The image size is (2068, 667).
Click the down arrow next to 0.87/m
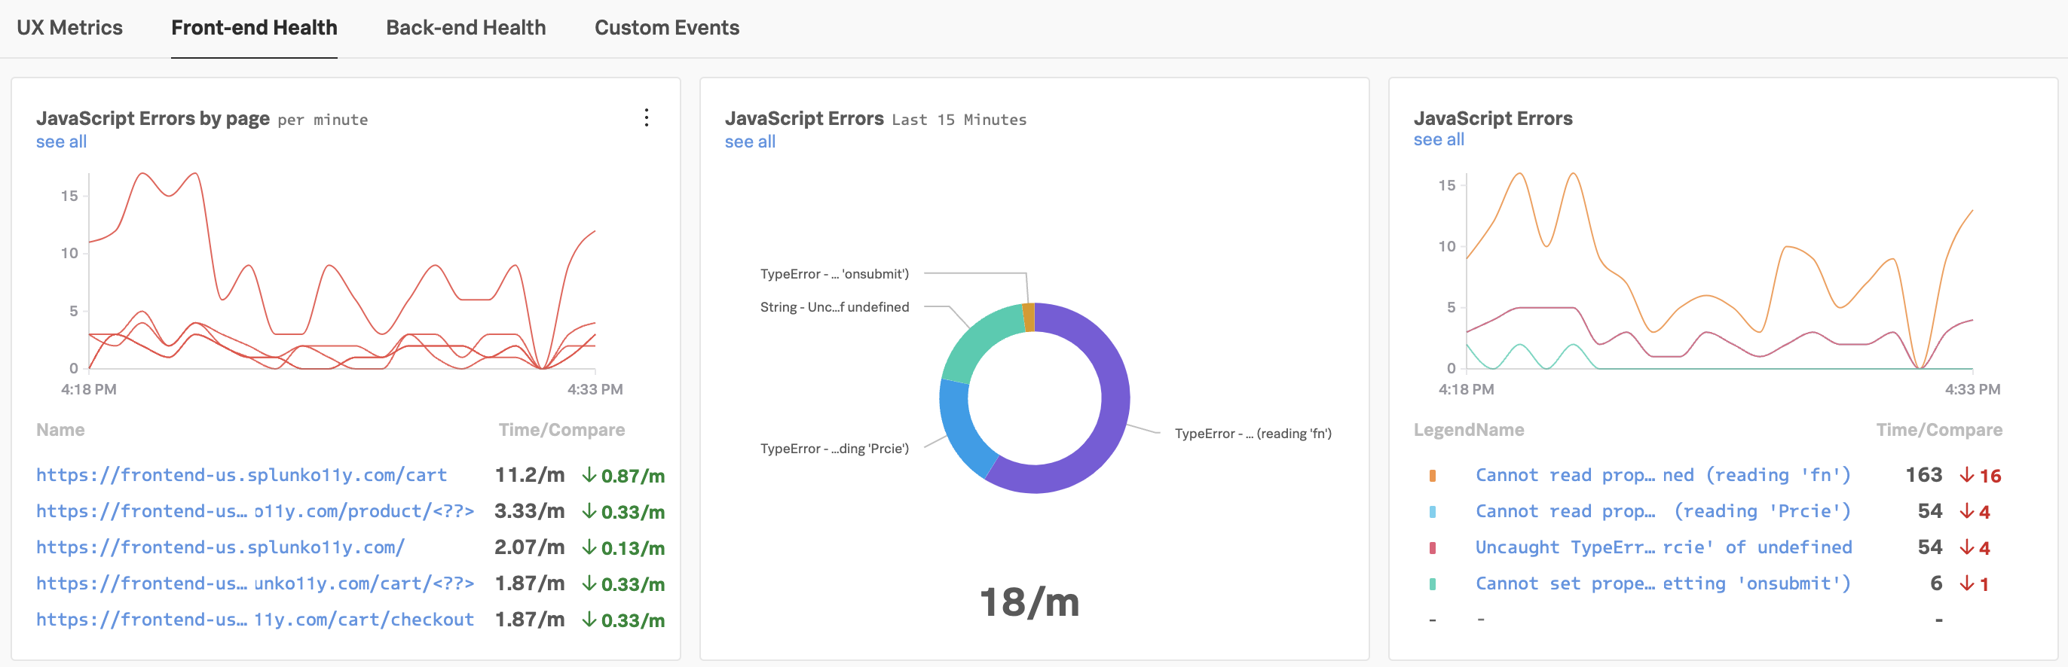[589, 475]
